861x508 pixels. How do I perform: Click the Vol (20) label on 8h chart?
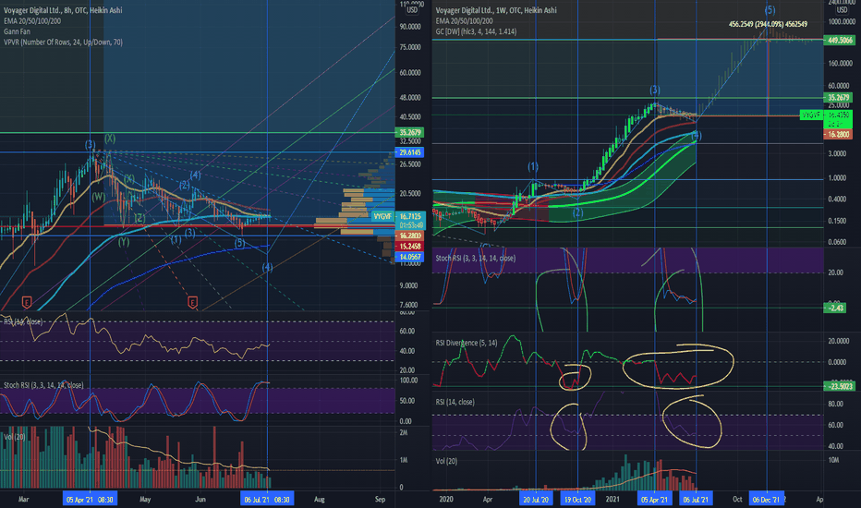tap(15, 437)
